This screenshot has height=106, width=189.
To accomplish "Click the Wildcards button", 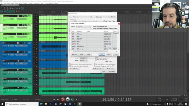I will (x=74, y=54).
